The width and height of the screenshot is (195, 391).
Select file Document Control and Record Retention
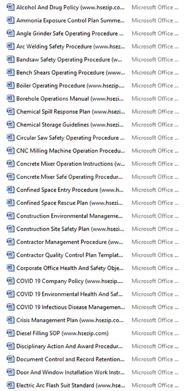[x=70, y=359]
